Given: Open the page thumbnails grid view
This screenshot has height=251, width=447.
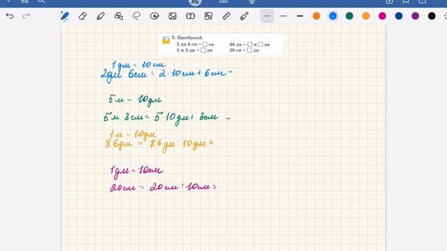Looking at the screenshot, I should pos(24,1).
